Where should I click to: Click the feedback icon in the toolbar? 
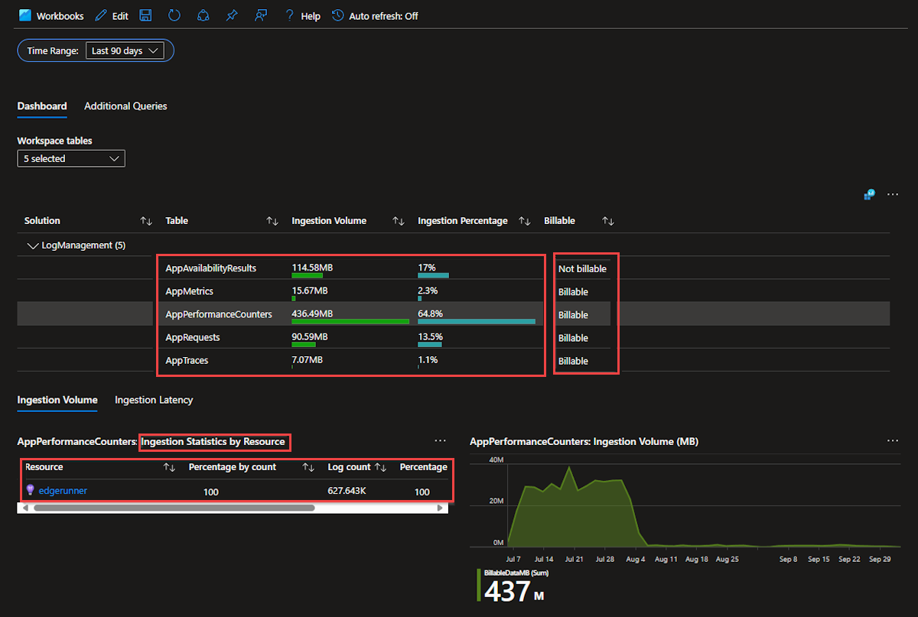pos(261,15)
